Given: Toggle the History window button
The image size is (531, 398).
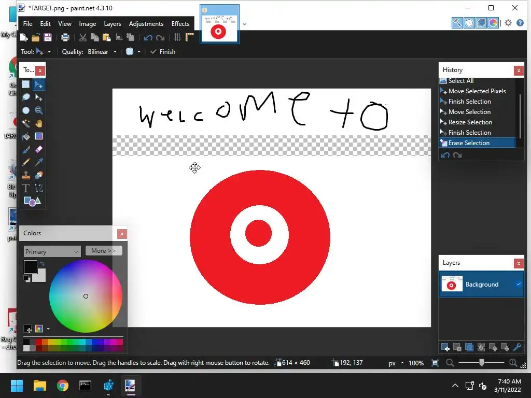Looking at the screenshot, I should (x=469, y=23).
